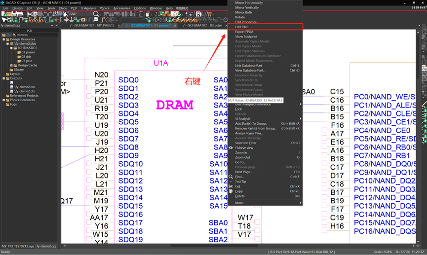
Task: Click the horizontal scrollbar thumb
Action: pyautogui.click(x=214, y=246)
